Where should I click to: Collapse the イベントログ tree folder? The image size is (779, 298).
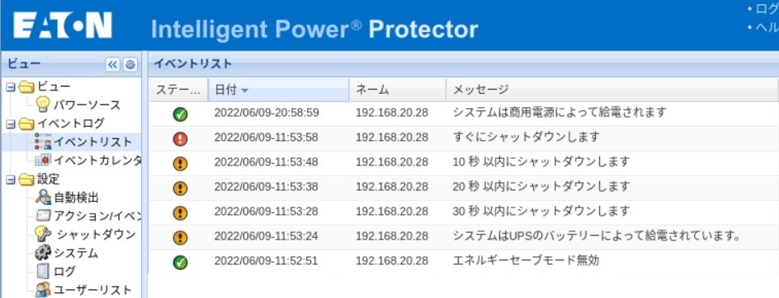pos(10,124)
